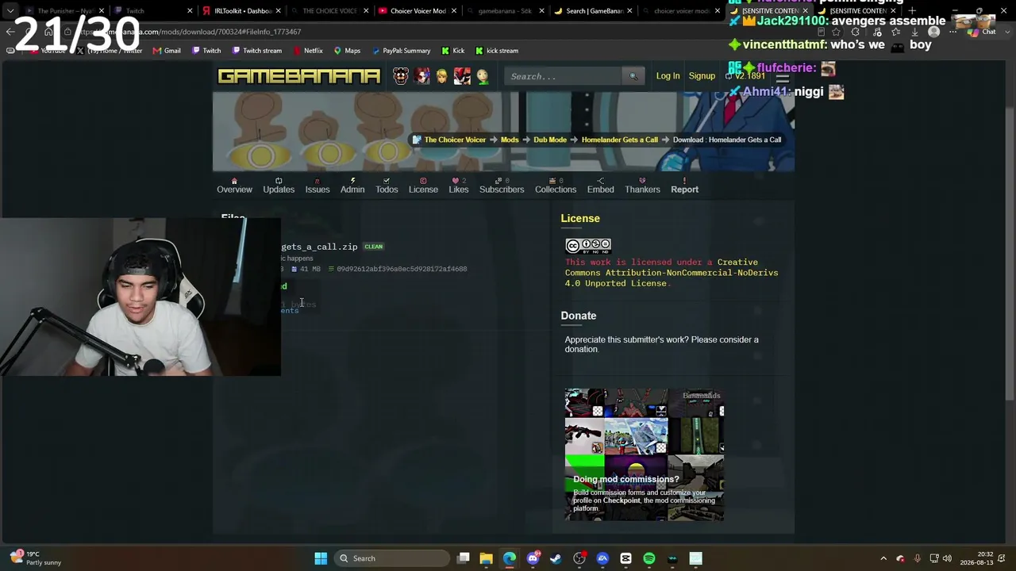
Task: Open File Explorer from the taskbar
Action: pos(487,558)
